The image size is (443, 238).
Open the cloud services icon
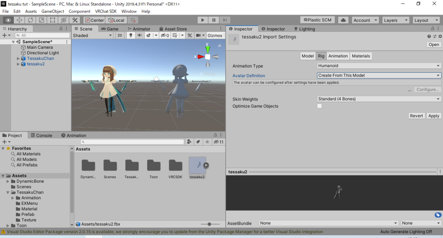pyautogui.click(x=343, y=20)
